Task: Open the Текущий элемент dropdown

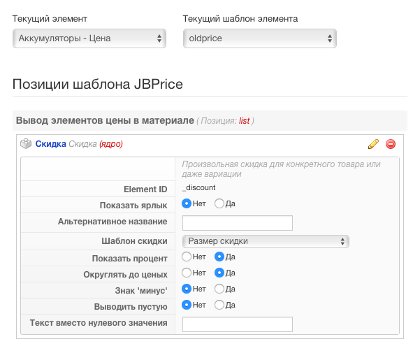Action: click(89, 38)
